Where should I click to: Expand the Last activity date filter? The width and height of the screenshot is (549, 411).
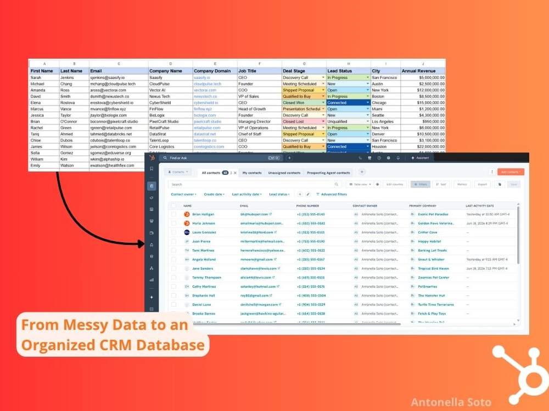247,195
